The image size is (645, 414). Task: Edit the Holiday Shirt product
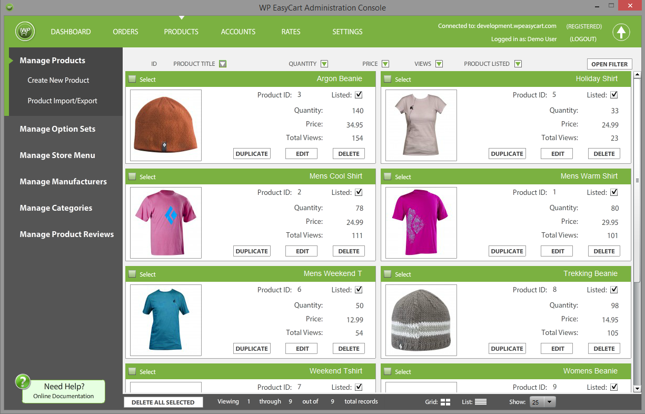tap(558, 154)
